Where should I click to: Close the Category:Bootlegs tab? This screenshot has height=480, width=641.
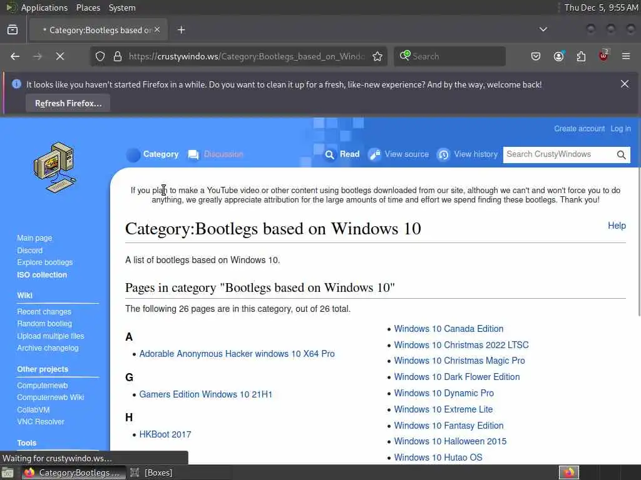[x=157, y=30]
